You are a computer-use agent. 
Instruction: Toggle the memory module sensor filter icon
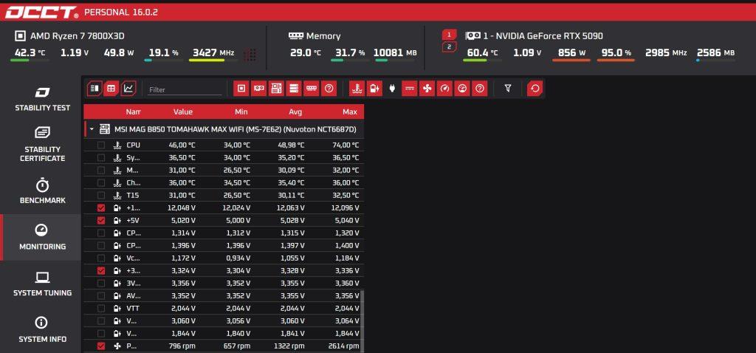pos(311,89)
